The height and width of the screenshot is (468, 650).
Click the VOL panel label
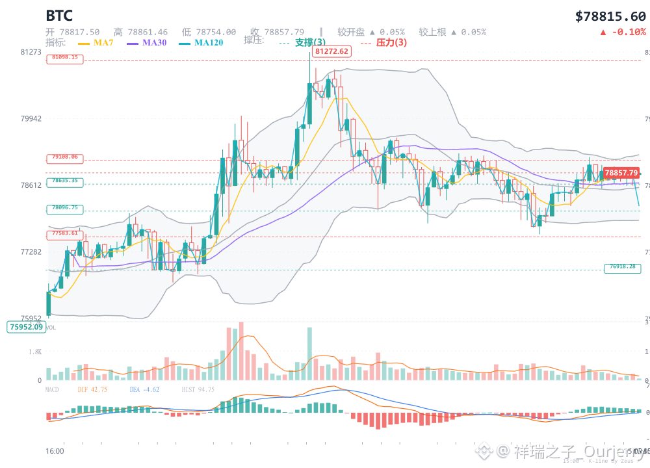coord(51,328)
